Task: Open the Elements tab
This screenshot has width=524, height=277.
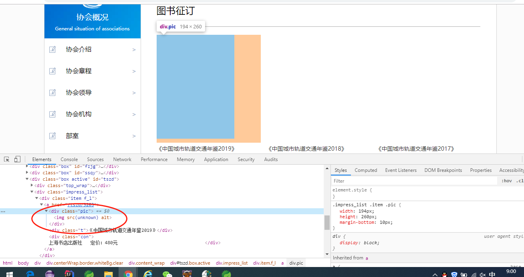Action: pyautogui.click(x=42, y=159)
